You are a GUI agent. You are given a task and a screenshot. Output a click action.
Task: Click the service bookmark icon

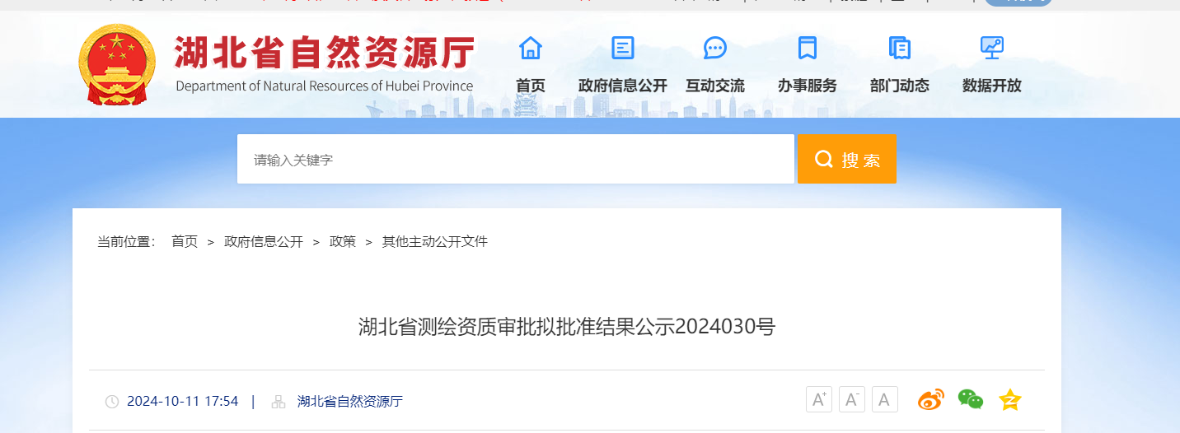coord(808,48)
